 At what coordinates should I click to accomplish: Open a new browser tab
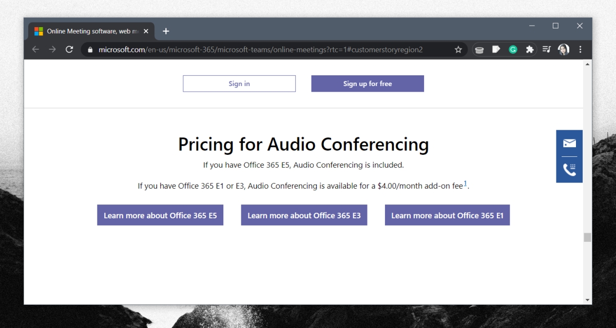pos(166,31)
